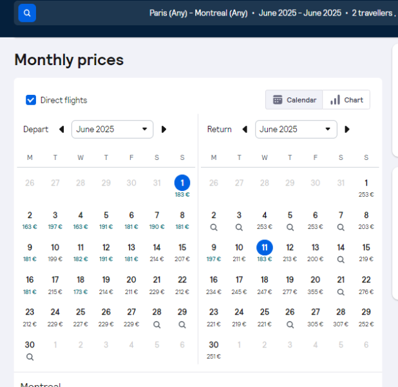Pick depart June 25 at 227 €
Image resolution: width=398 pixels, height=387 pixels.
[x=81, y=317]
